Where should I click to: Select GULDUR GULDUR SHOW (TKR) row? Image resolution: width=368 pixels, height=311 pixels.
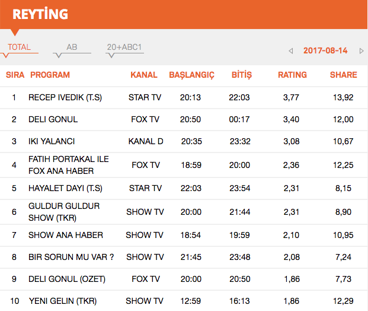pos(64,211)
